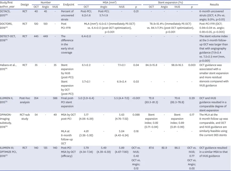Click the '6.4±2.0' MSA value in DETECT-OCT row

click(x=86, y=36)
